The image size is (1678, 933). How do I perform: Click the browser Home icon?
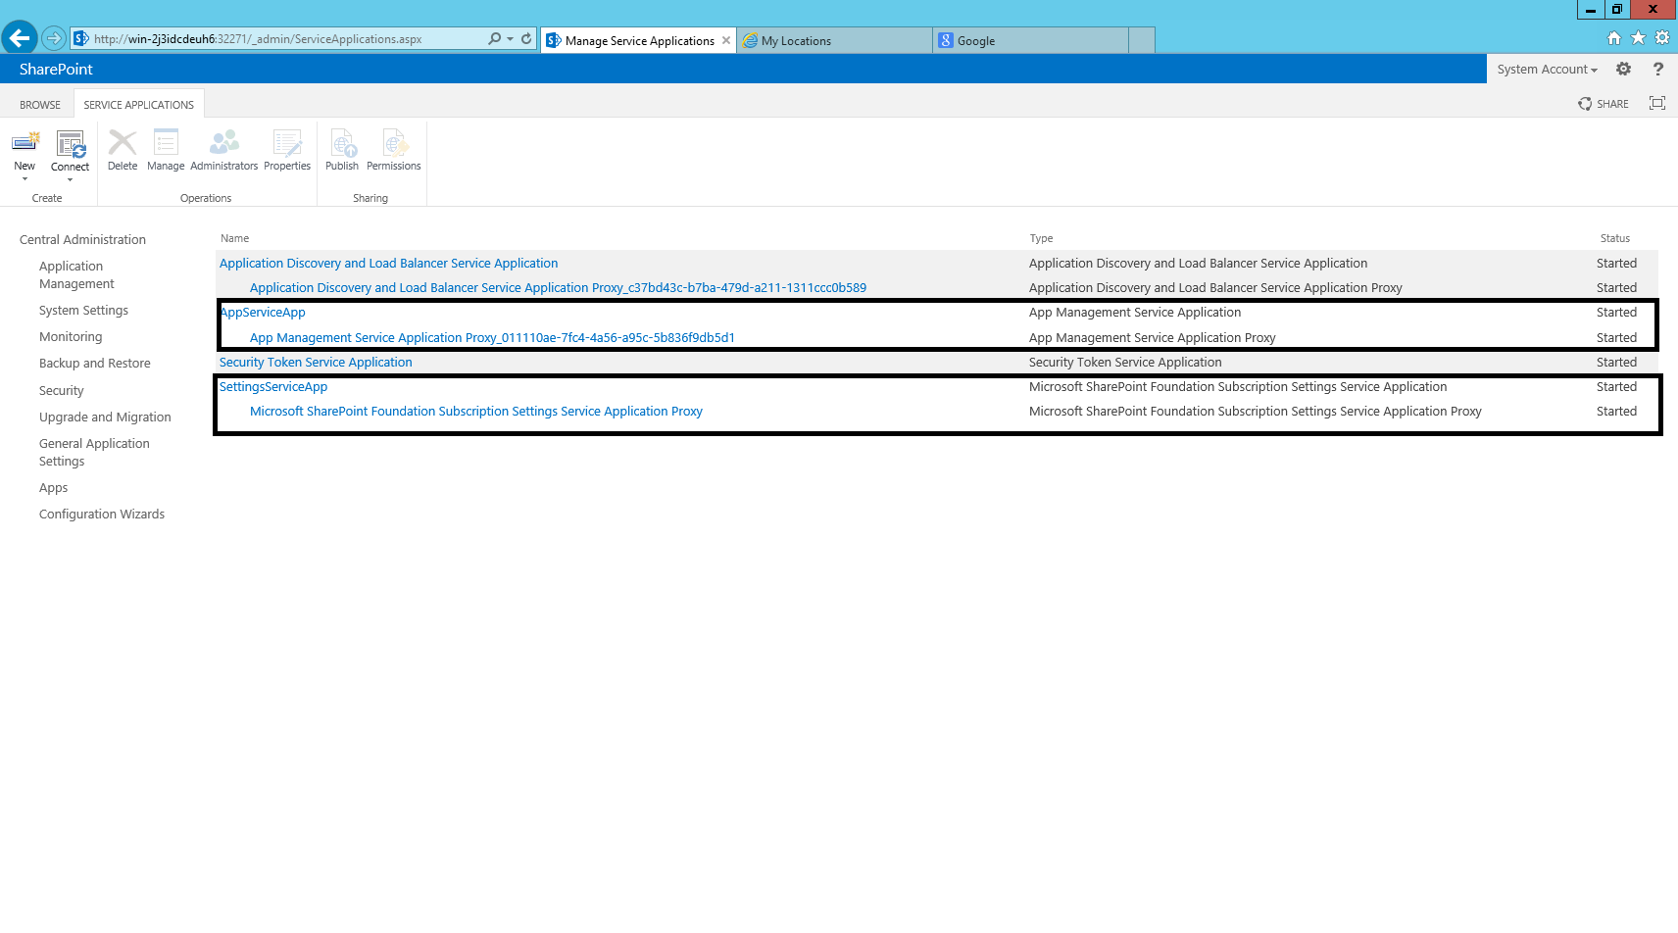click(1614, 38)
